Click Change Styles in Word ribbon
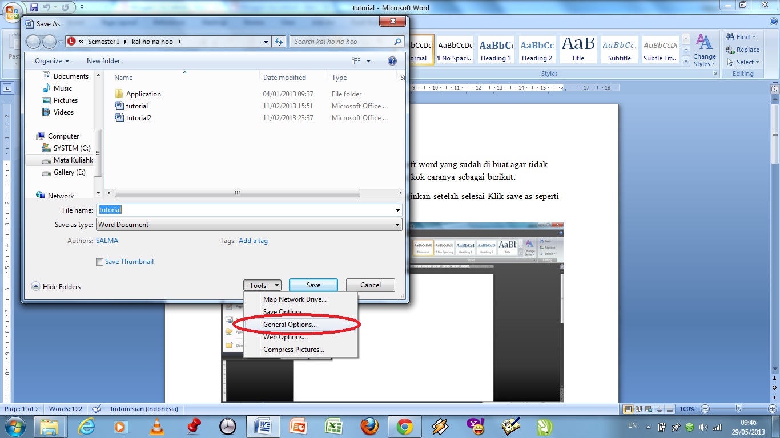The width and height of the screenshot is (780, 438). [x=704, y=50]
